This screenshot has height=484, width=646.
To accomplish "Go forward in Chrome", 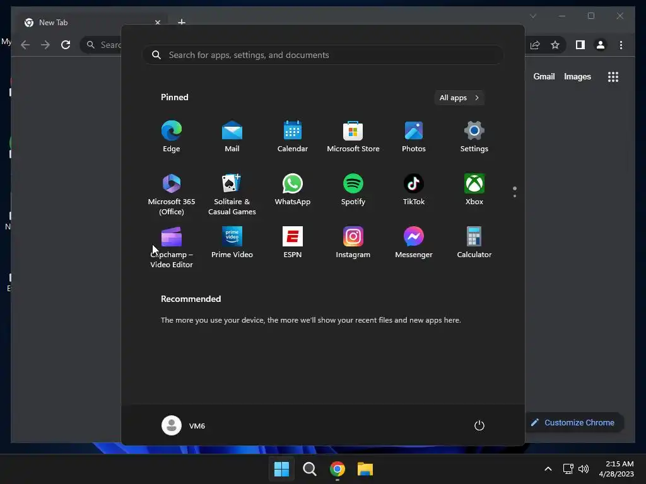I will coord(45,45).
